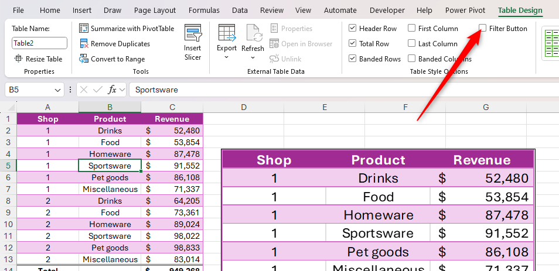The width and height of the screenshot is (559, 271).
Task: Select column A header
Action: pyautogui.click(x=47, y=107)
